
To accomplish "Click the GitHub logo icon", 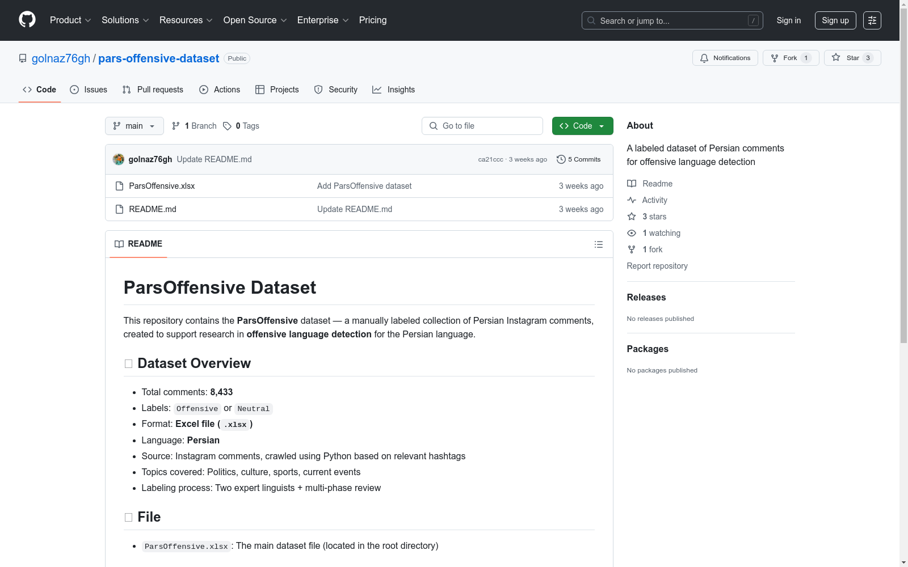I will point(27,20).
